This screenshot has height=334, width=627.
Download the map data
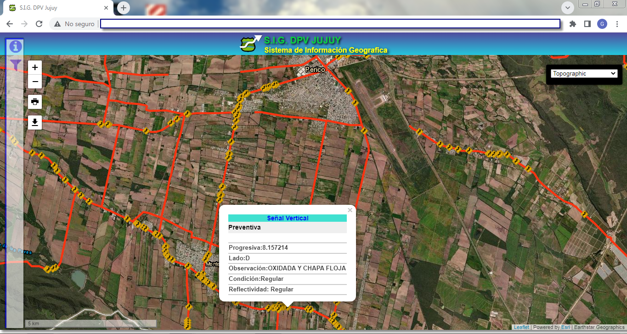coord(35,122)
